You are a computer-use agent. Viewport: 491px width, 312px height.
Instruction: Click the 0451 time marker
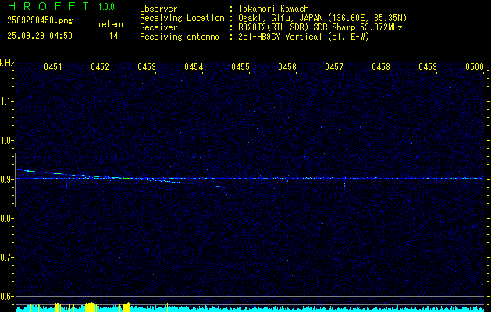pyautogui.click(x=53, y=68)
